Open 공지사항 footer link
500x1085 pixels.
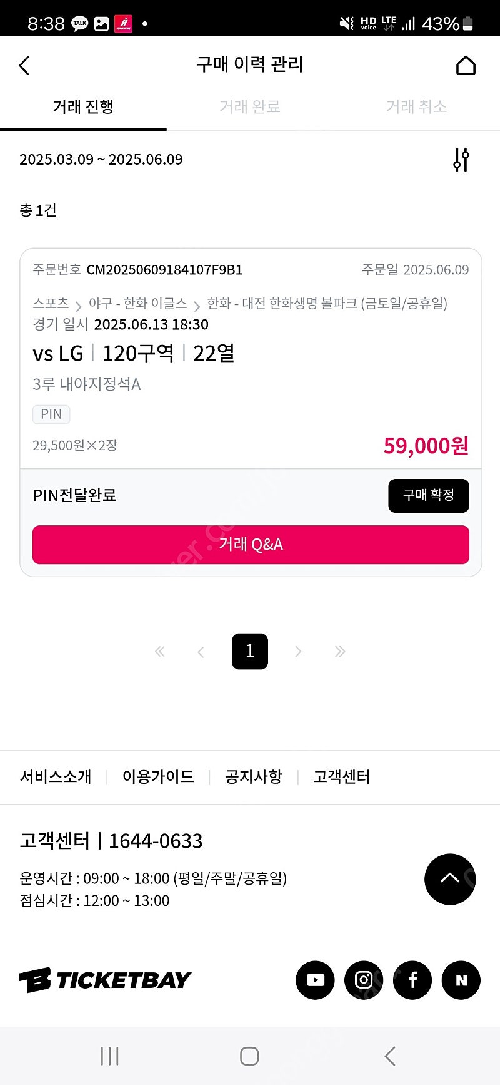(254, 777)
